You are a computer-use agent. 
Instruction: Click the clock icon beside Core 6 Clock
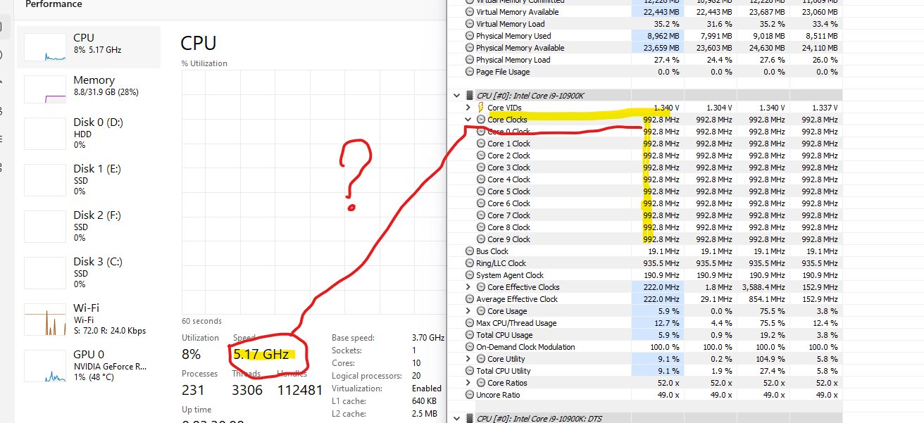[481, 203]
